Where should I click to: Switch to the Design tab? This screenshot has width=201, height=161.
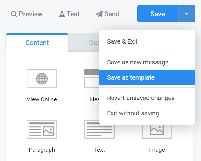click(x=84, y=43)
